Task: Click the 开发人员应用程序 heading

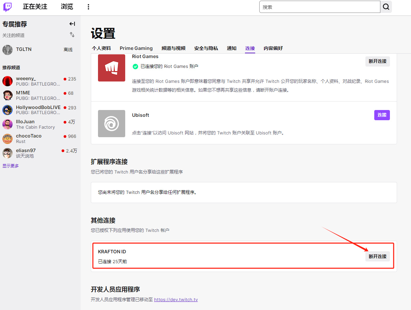Action: [115, 289]
